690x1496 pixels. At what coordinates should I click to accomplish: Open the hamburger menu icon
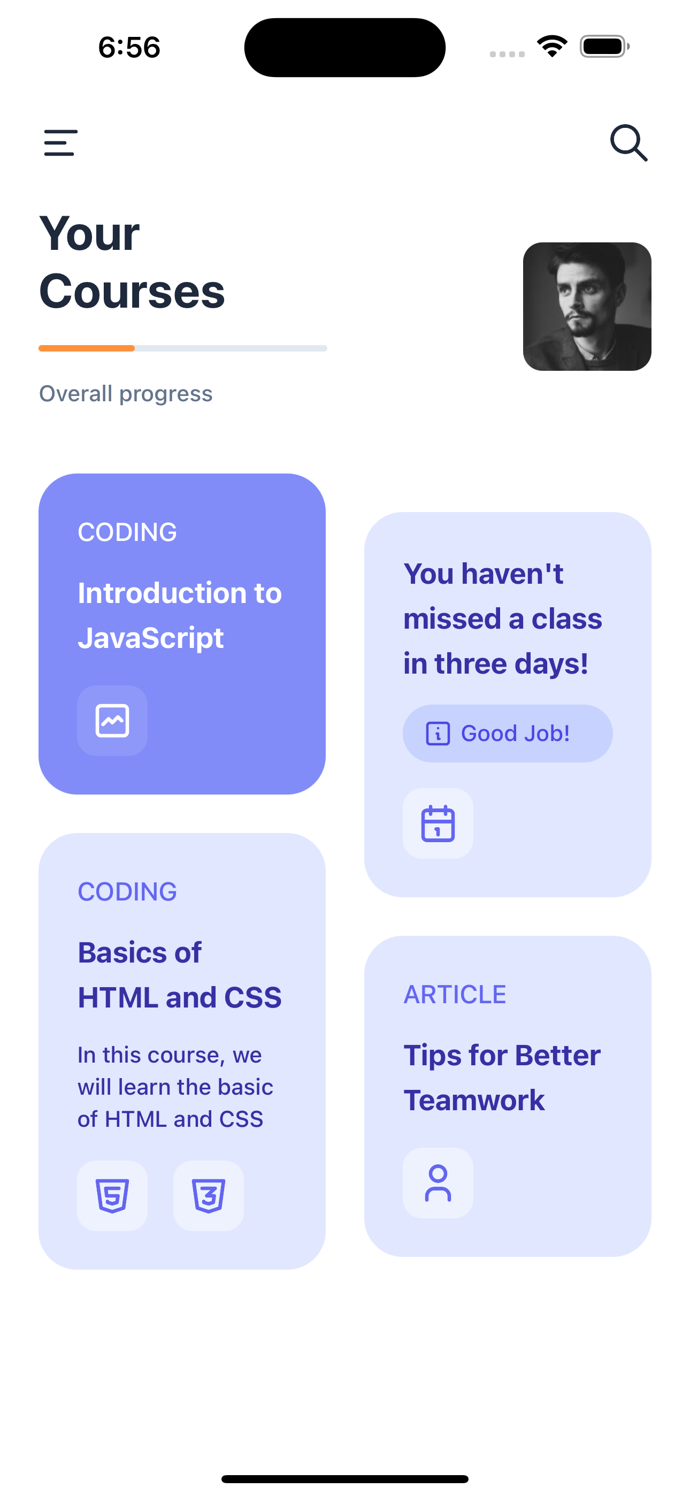60,143
